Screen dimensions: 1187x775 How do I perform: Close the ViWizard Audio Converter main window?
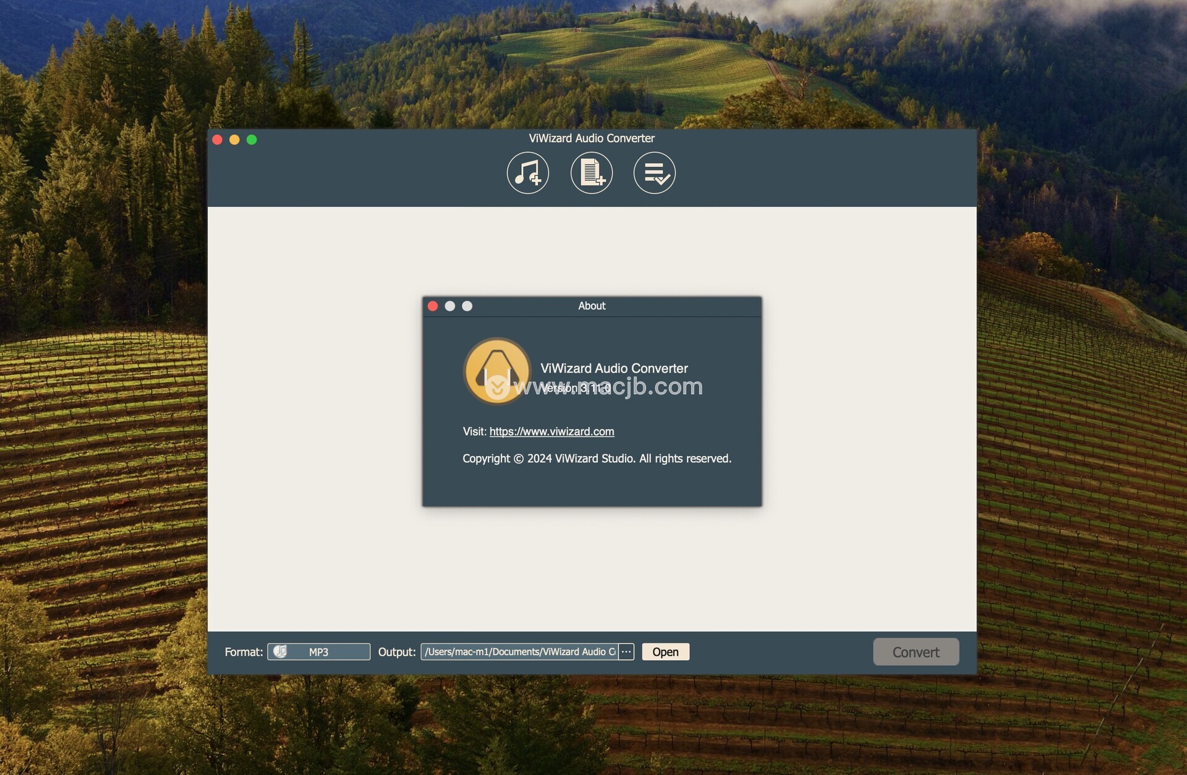pyautogui.click(x=218, y=140)
